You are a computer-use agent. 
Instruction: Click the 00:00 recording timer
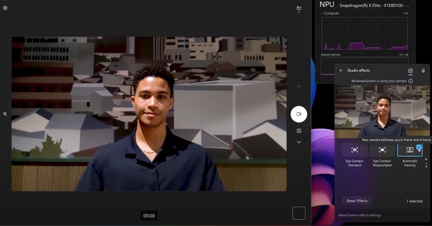[x=149, y=216]
